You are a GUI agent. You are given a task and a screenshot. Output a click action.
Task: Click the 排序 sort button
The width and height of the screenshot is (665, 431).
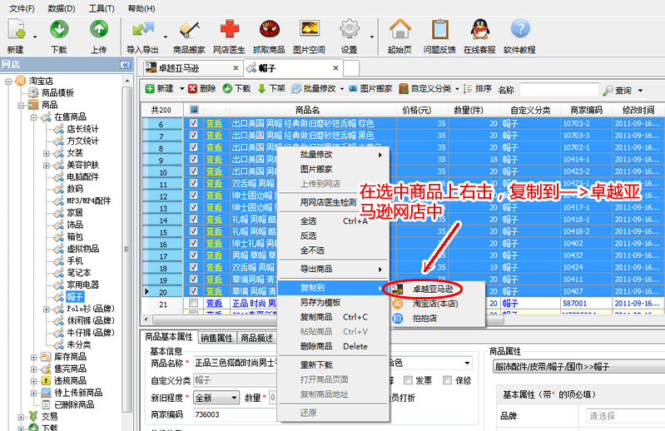(478, 88)
